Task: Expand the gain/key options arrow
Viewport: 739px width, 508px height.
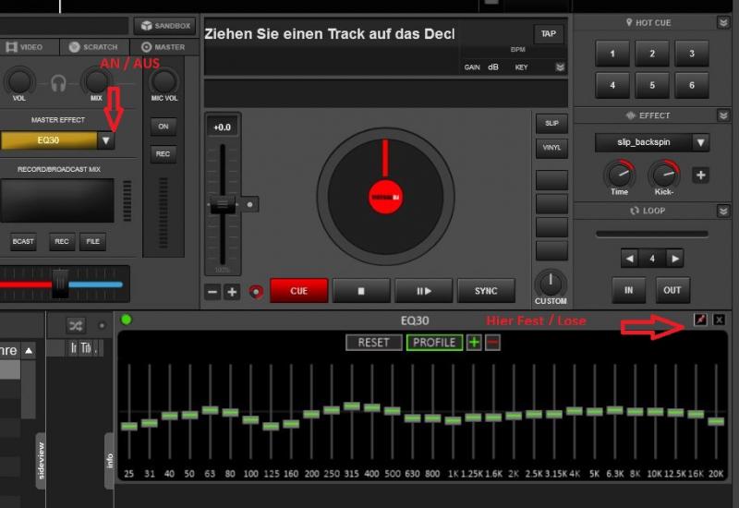Action: 560,67
